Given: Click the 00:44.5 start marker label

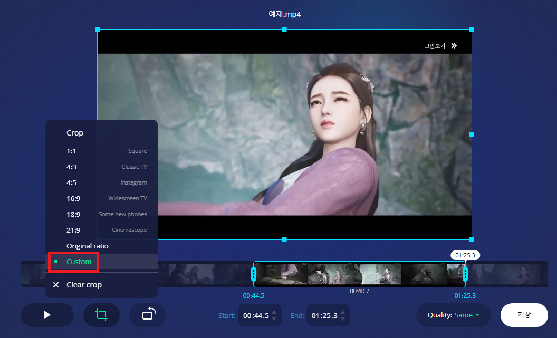Looking at the screenshot, I should tap(254, 296).
